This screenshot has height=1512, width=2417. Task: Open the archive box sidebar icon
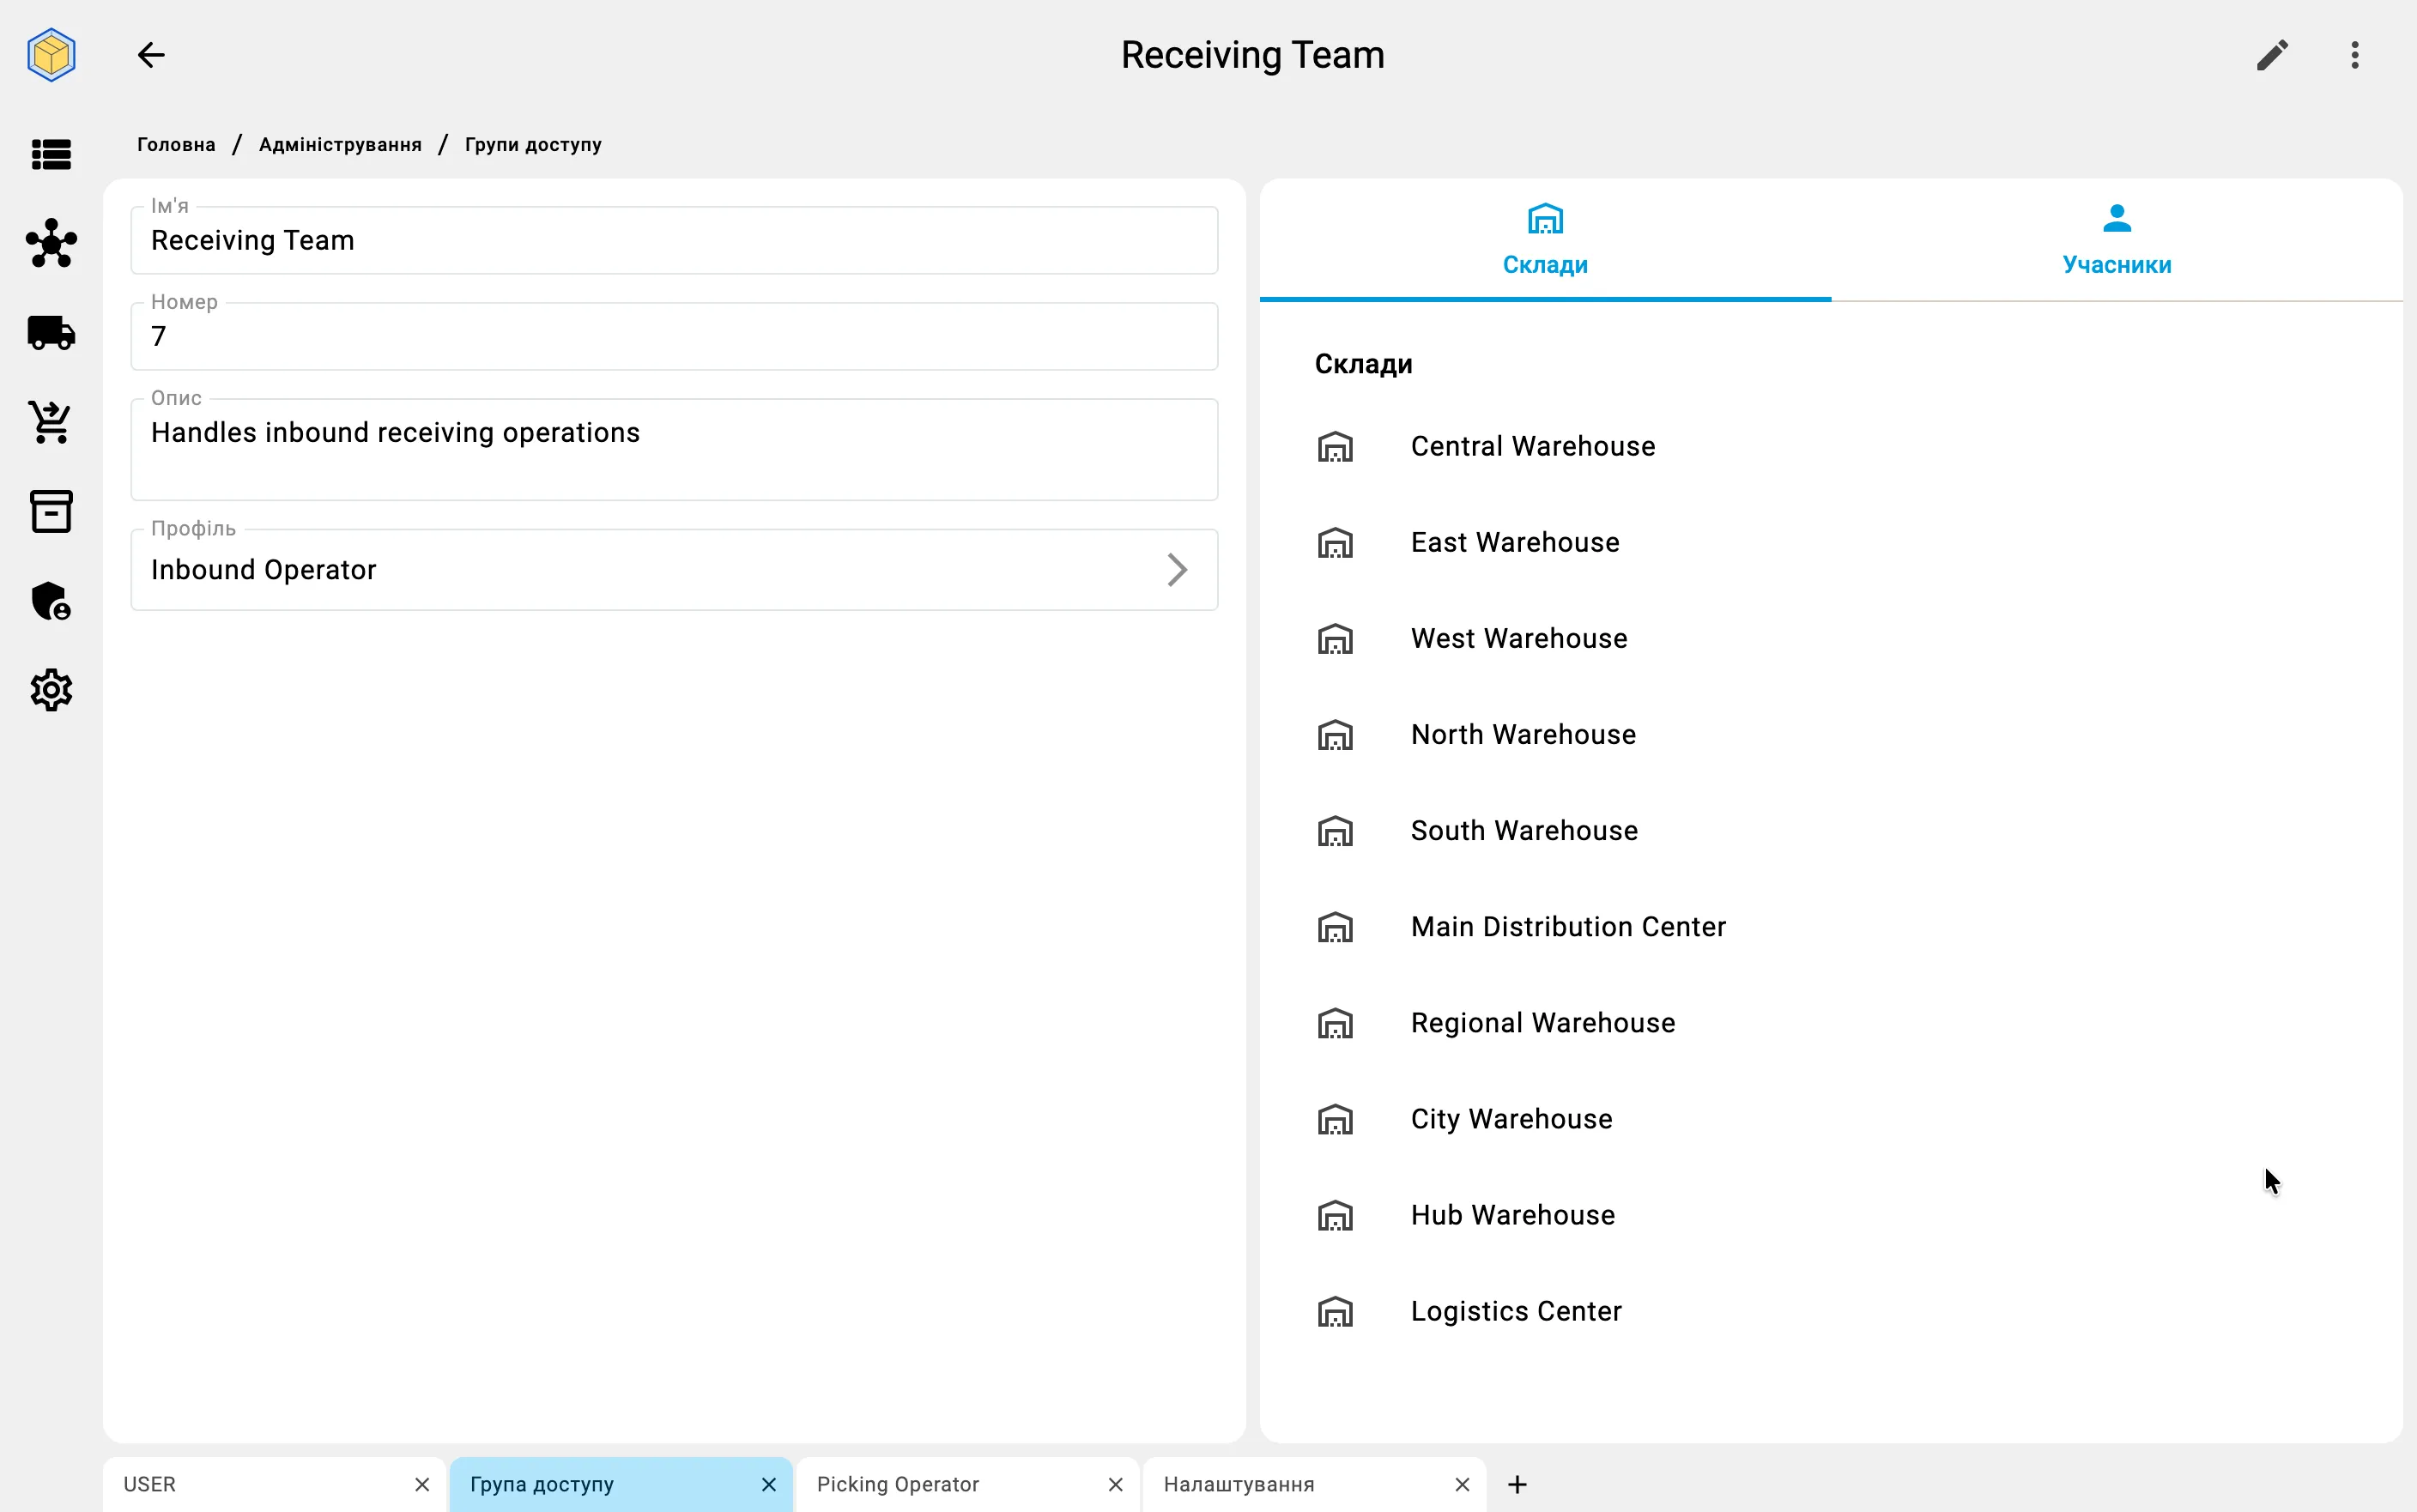point(51,511)
